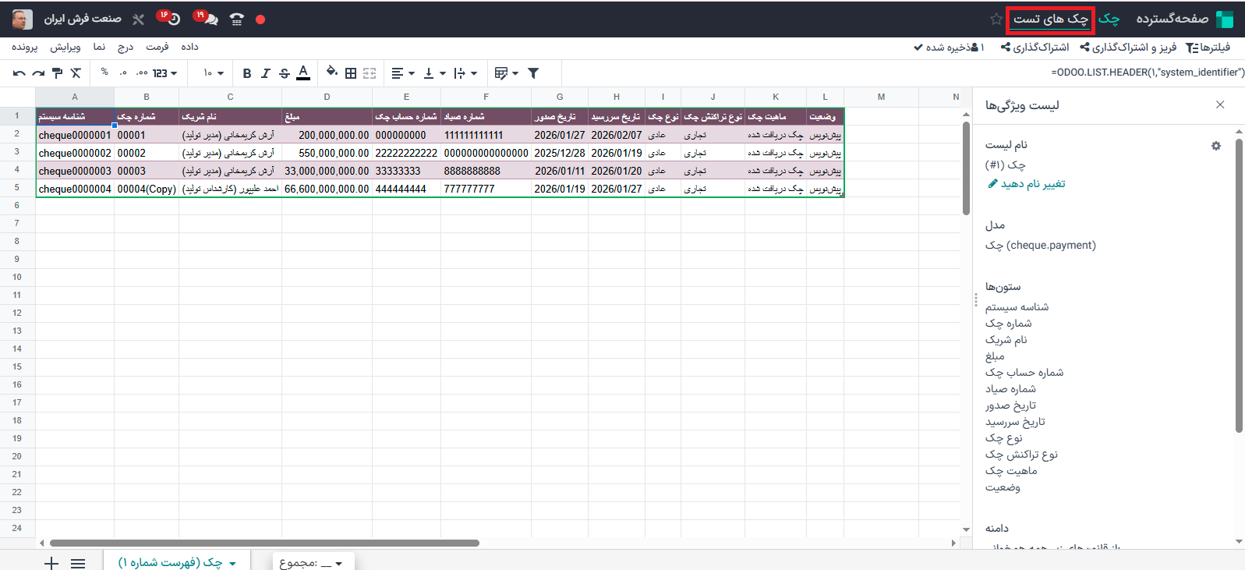Expand the font size dropdown
Image resolution: width=1245 pixels, height=570 pixels.
point(213,73)
